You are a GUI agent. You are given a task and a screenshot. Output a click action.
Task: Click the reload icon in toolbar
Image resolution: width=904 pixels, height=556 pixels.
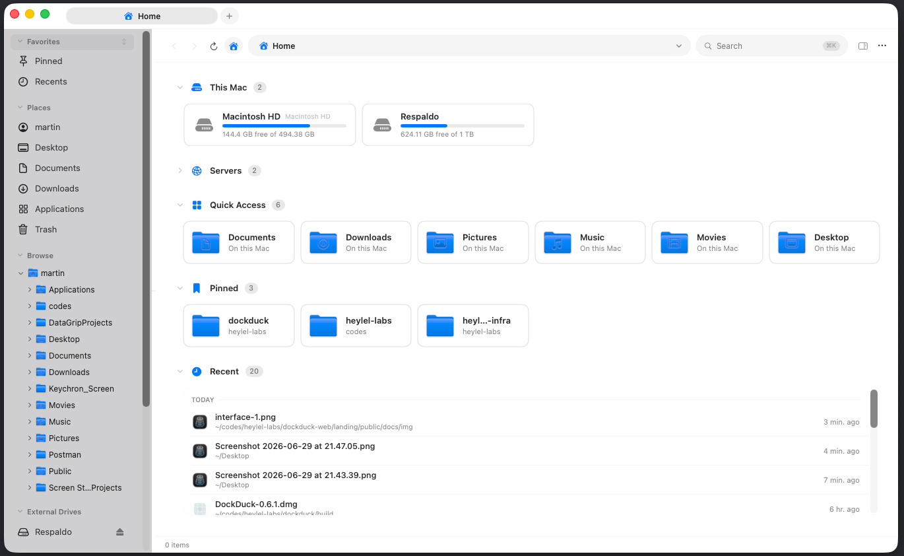[x=214, y=46]
